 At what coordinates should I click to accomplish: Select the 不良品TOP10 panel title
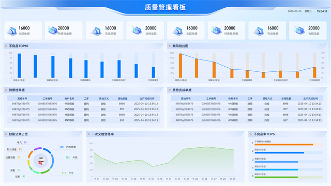19,46
